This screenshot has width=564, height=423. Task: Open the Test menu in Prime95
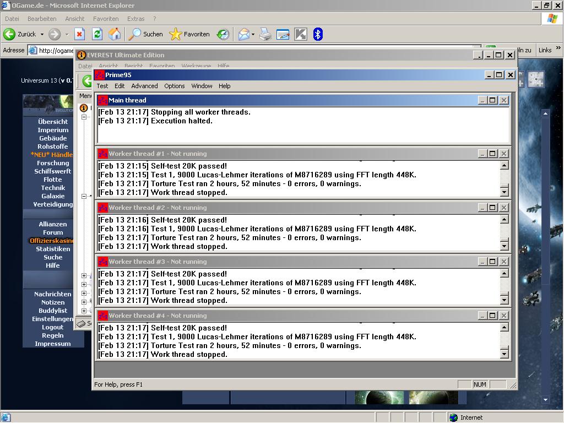(x=102, y=86)
